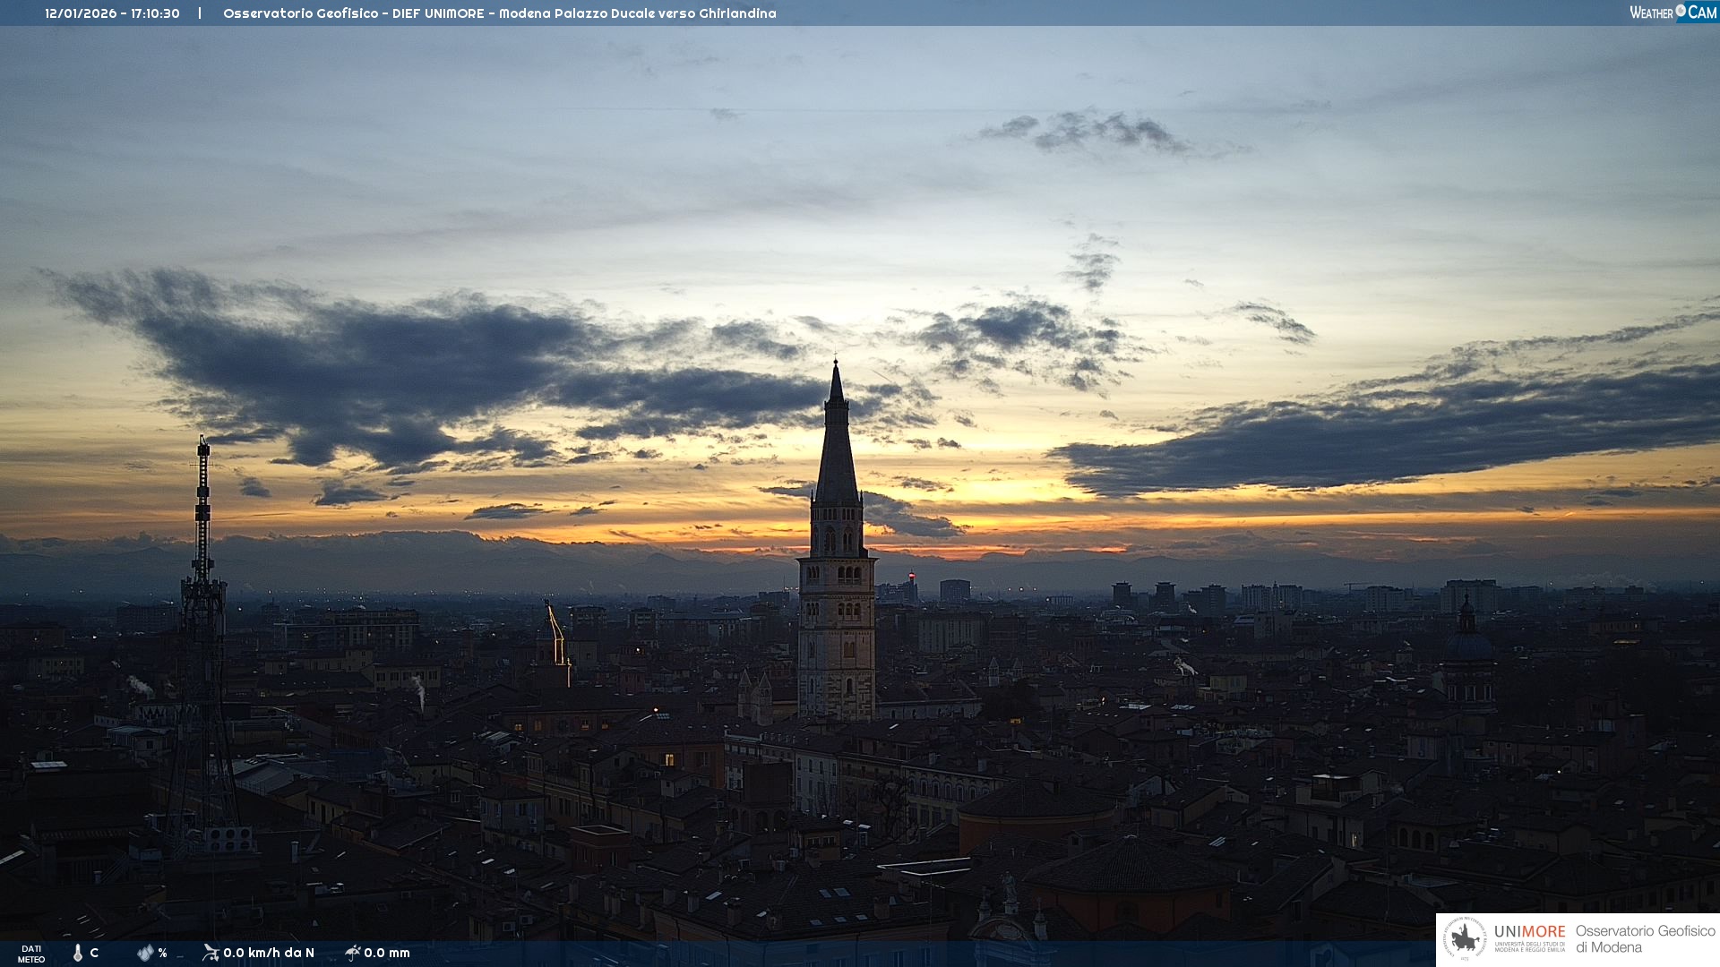
Task: Click the humidity percent symbol
Action: (x=163, y=954)
